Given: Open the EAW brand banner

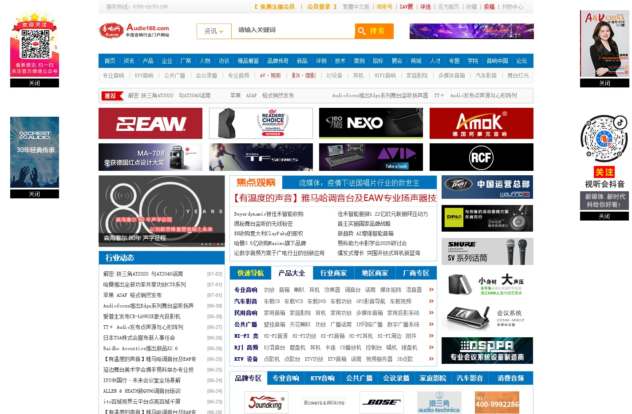Looking at the screenshot, I should (x=150, y=123).
